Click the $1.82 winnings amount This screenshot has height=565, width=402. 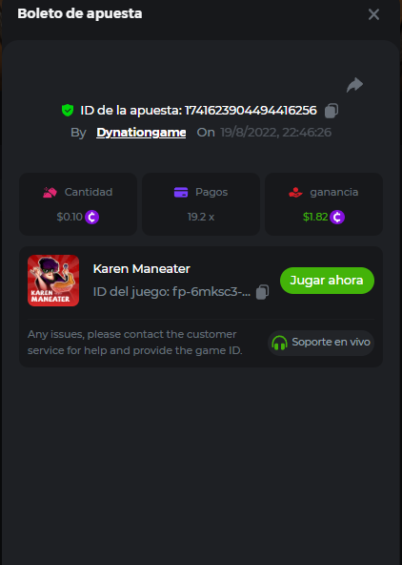(x=315, y=217)
